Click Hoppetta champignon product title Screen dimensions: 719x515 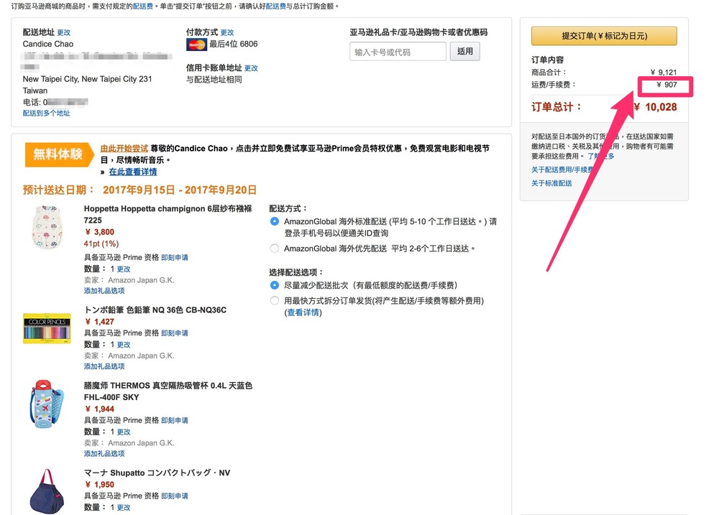pyautogui.click(x=168, y=215)
